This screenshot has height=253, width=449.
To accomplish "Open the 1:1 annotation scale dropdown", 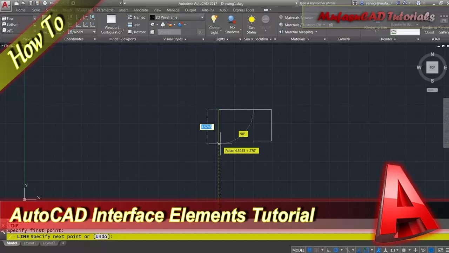I will (394, 250).
